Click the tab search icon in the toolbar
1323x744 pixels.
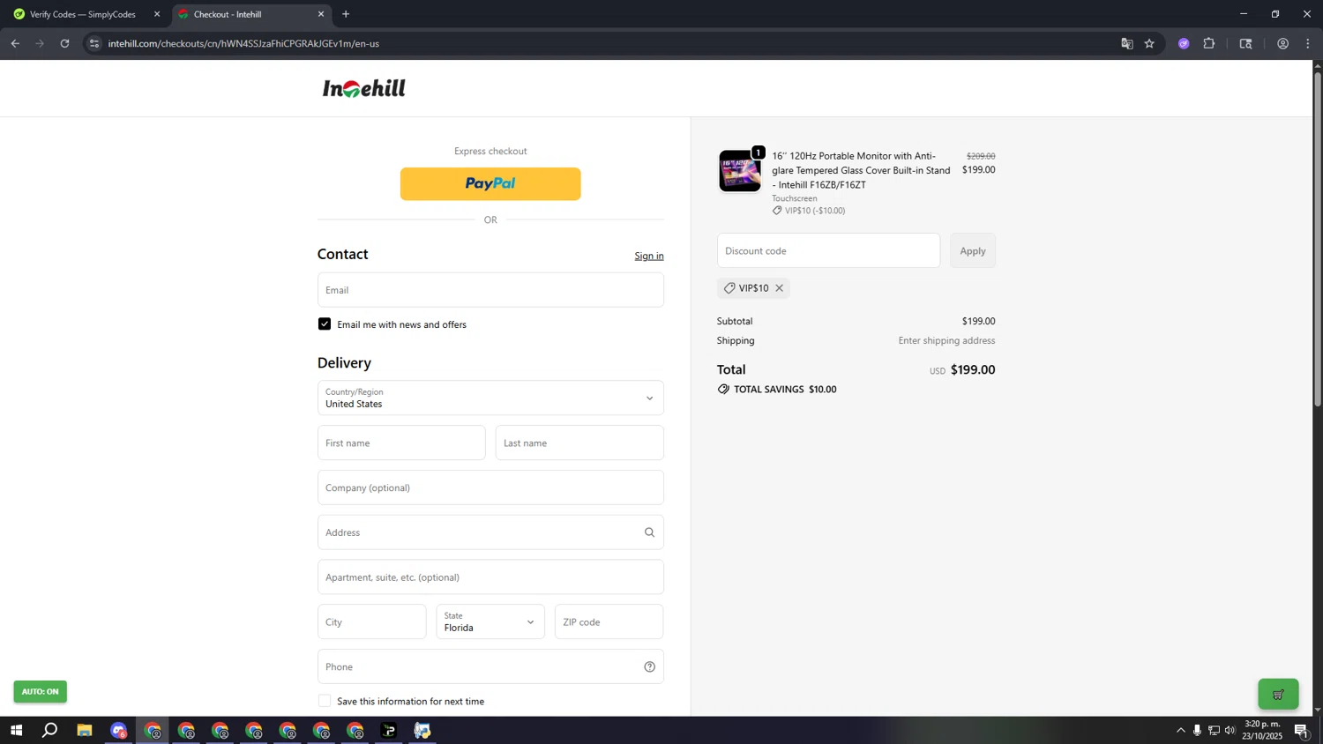(1246, 43)
